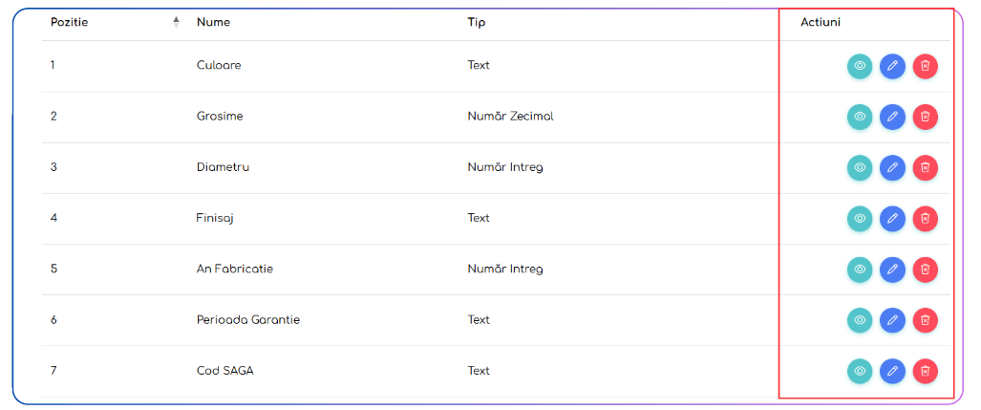The height and width of the screenshot is (410, 981).
Task: View the Cod SAGA row details
Action: (x=860, y=371)
